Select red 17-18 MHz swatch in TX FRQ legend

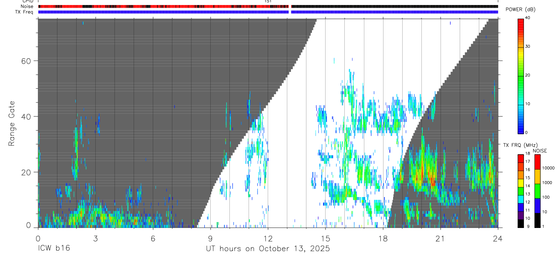(521, 158)
